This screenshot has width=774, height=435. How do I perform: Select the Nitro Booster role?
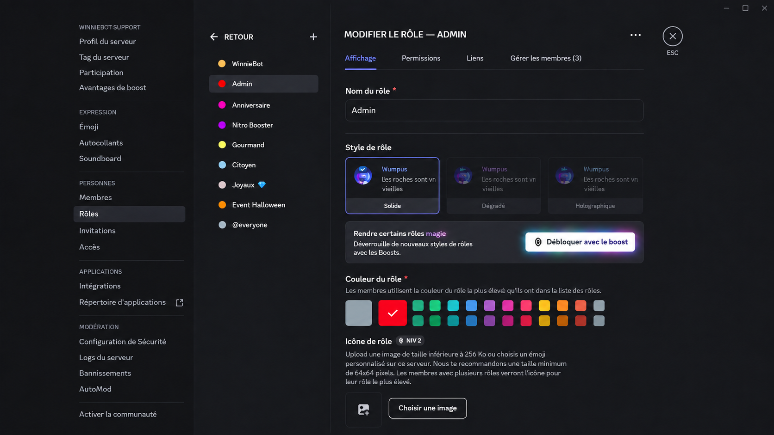263,125
